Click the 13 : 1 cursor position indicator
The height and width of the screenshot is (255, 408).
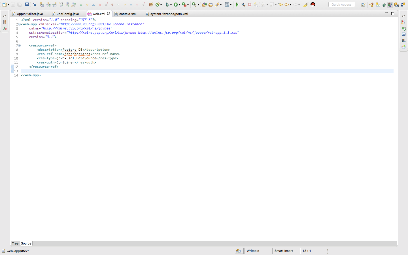coord(307,251)
